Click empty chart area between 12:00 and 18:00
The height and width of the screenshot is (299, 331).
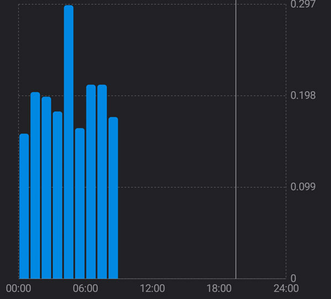(x=185, y=165)
